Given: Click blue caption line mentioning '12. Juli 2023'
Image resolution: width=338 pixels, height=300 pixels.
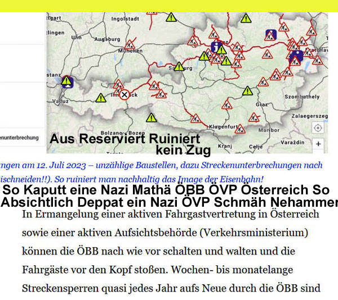Looking at the screenshot, I should point(161,165).
